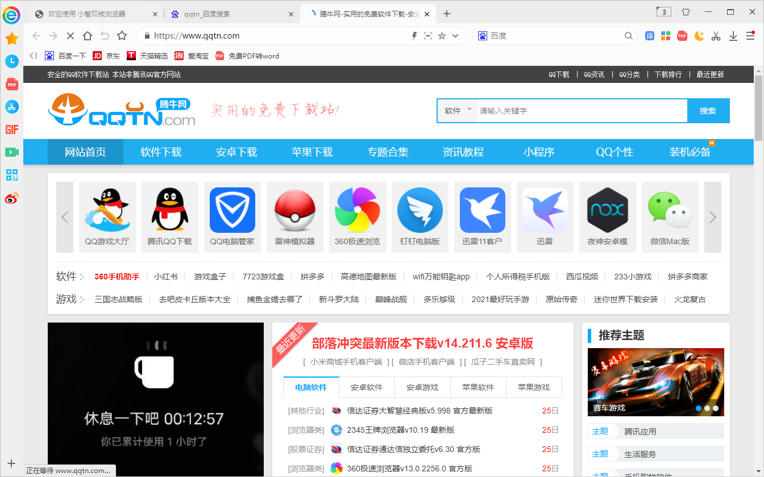Open the colorful apps grid toolbar icon
The height and width of the screenshot is (477, 764).
click(x=666, y=36)
